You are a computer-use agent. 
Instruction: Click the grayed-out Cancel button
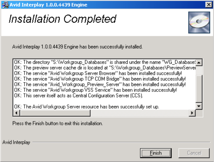coord(194,153)
